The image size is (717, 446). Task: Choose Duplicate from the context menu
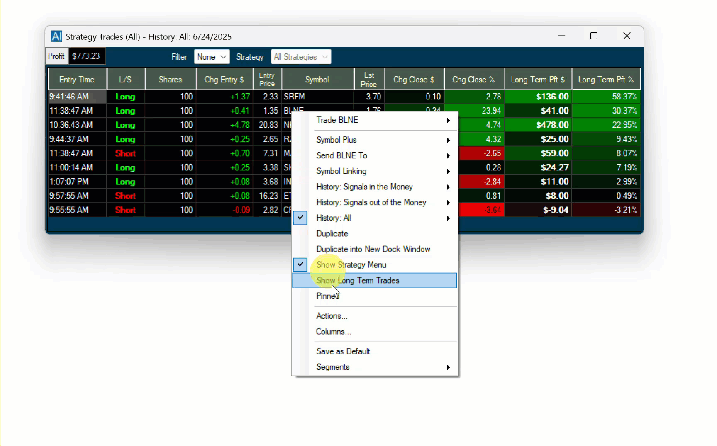tap(375, 234)
